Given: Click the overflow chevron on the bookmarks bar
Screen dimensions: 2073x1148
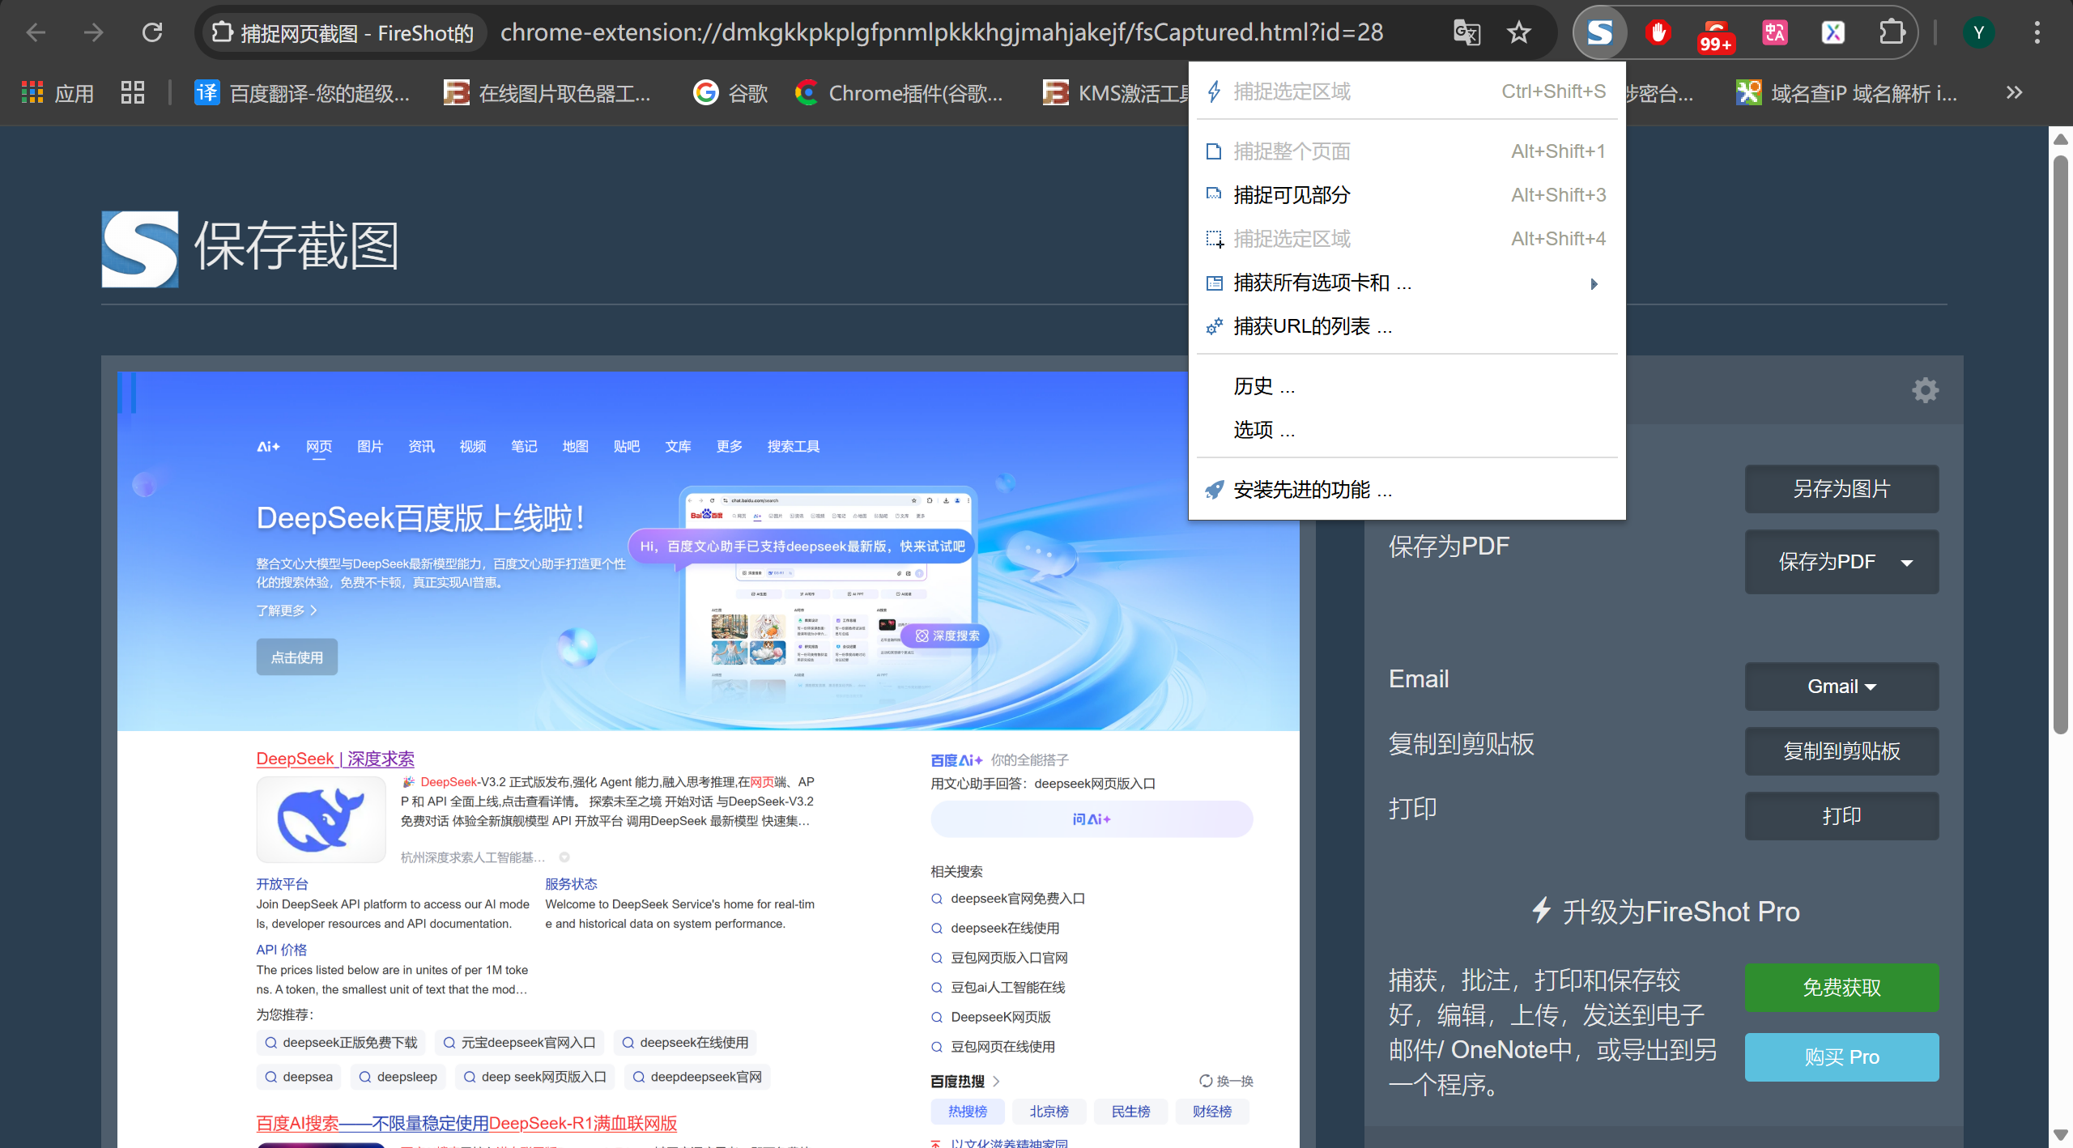Looking at the screenshot, I should tap(2013, 92).
